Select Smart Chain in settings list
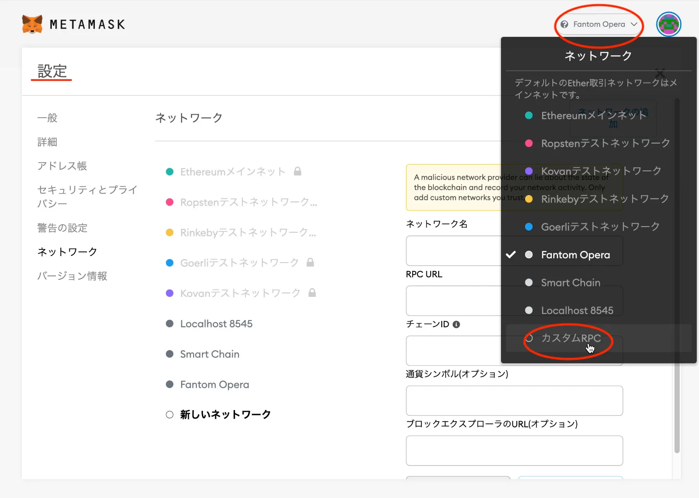The width and height of the screenshot is (699, 498). (x=202, y=354)
